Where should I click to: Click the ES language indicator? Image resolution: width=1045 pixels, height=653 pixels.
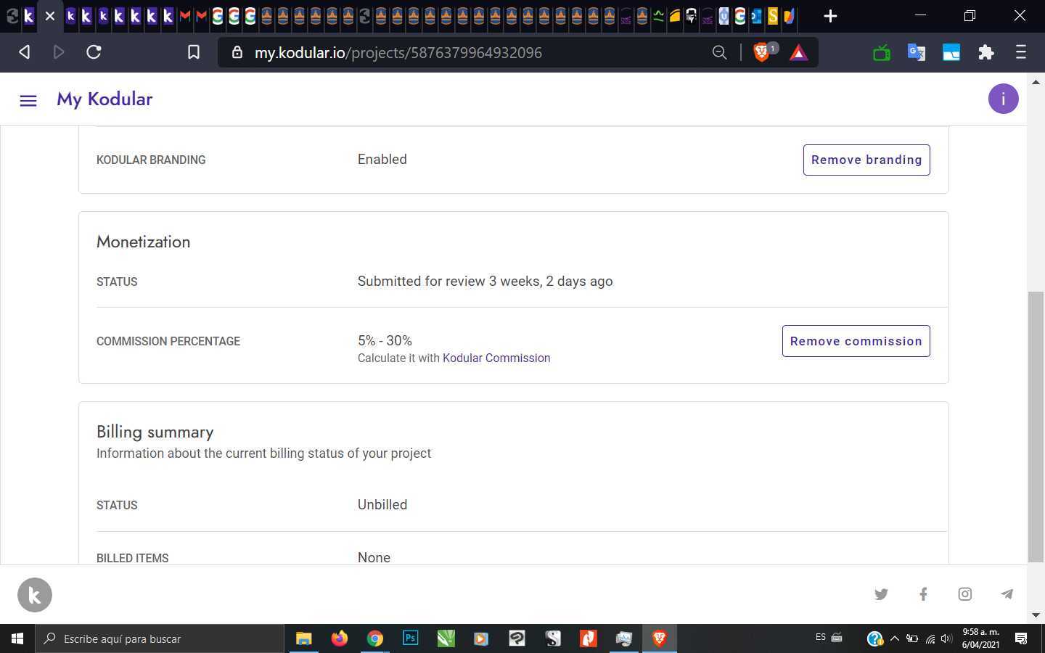821,637
